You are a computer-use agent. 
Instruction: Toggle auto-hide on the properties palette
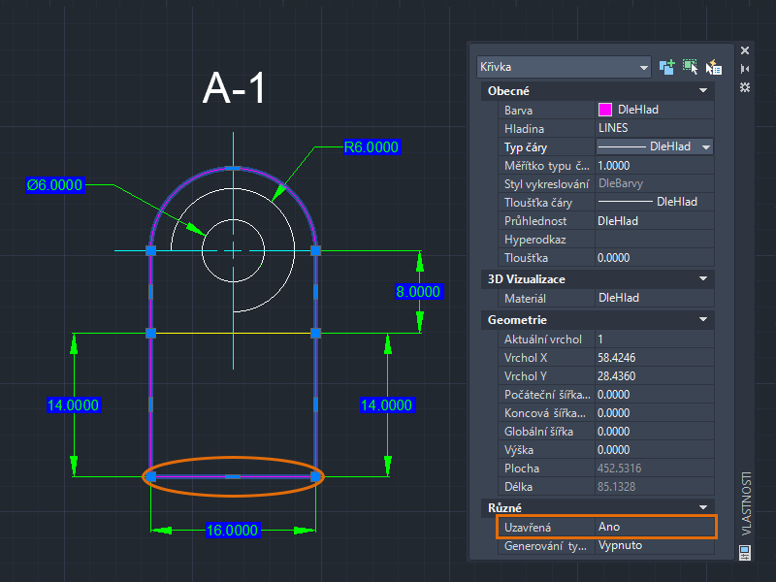(745, 69)
